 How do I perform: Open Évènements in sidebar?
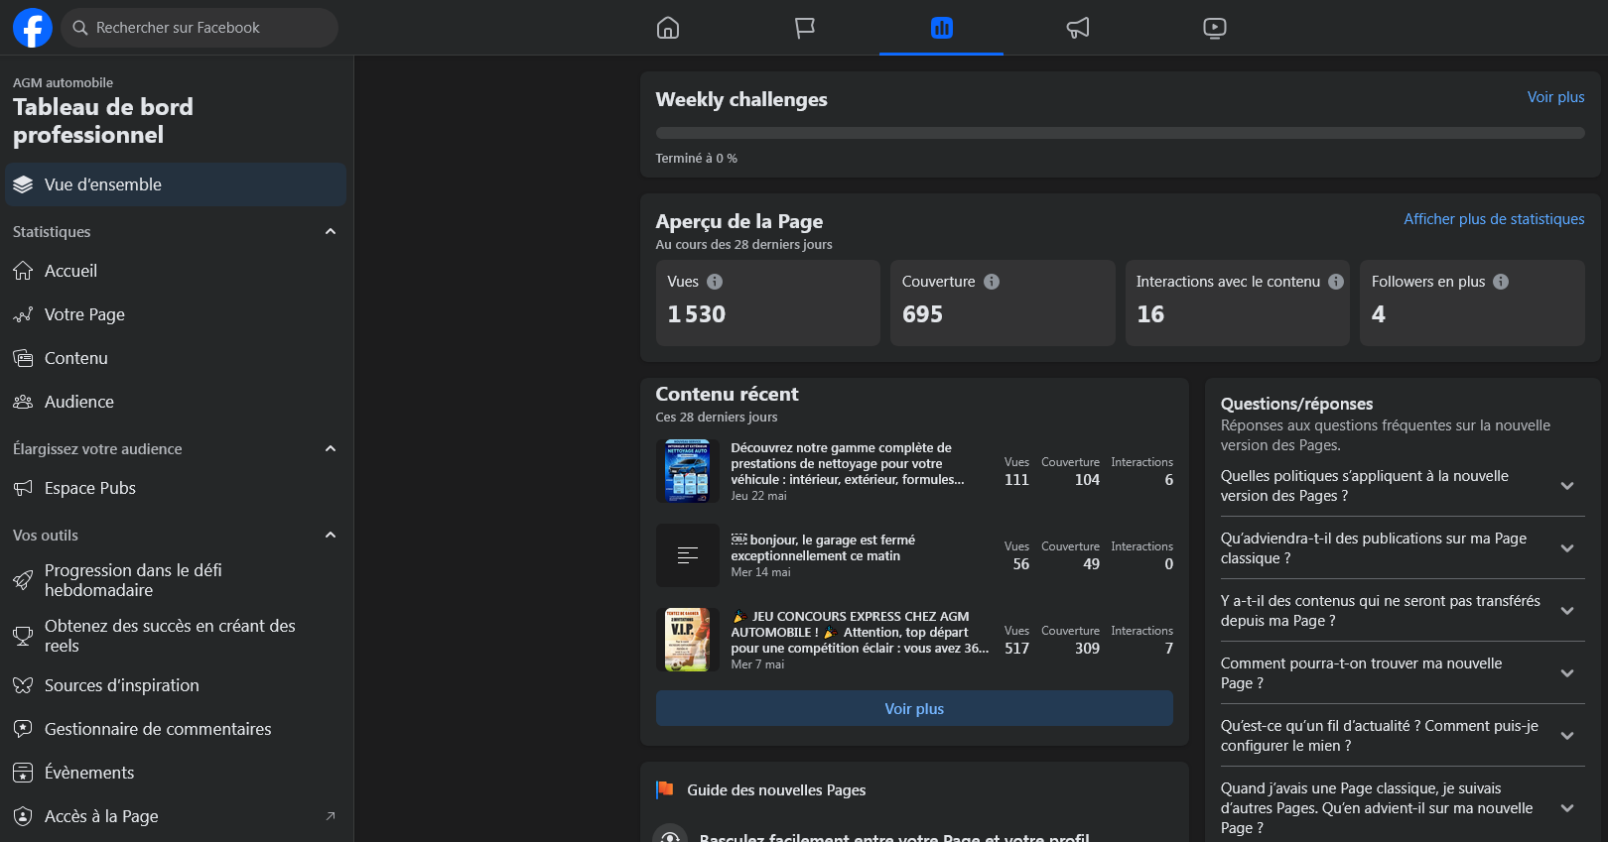tap(176, 773)
